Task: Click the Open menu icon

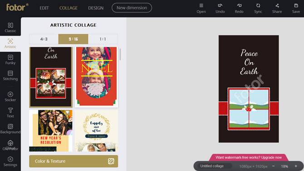Action: pos(201,8)
